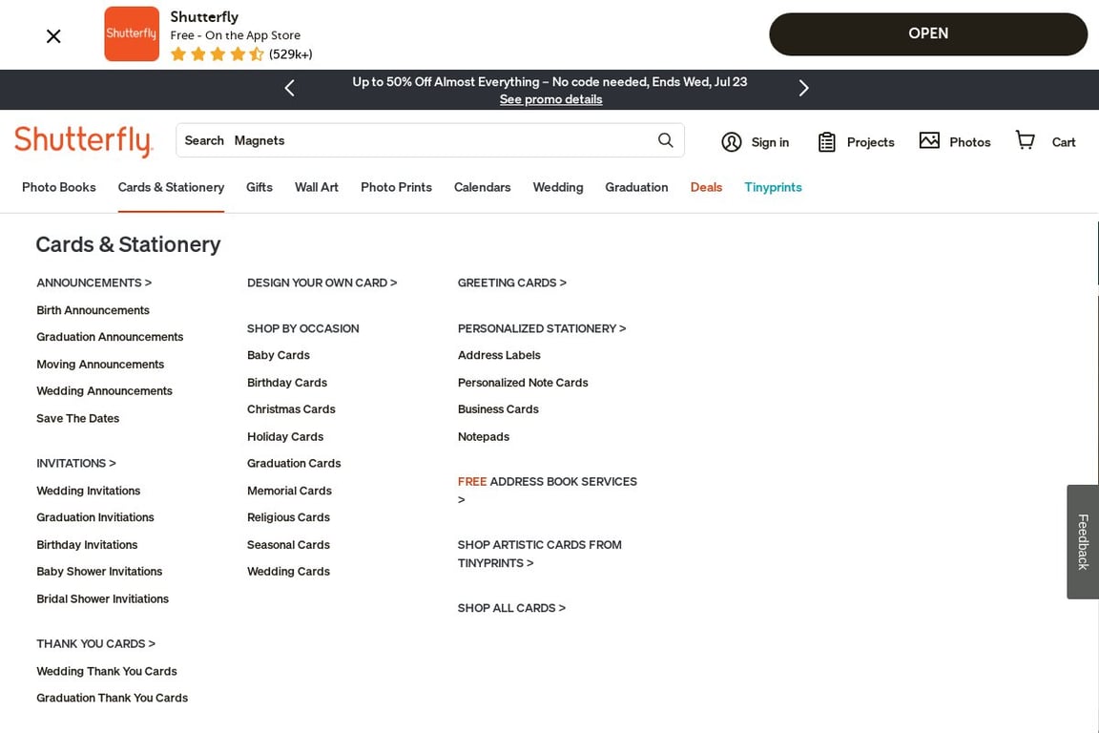Open the Personalized Stationery heading
Image resolution: width=1099 pixels, height=733 pixels.
(x=542, y=328)
